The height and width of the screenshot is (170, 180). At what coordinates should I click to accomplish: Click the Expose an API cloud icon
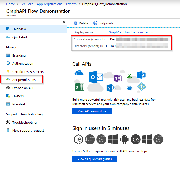pos(8,88)
